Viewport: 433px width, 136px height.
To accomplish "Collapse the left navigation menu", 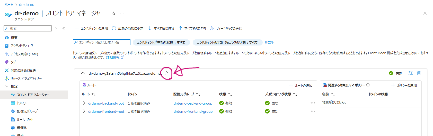I will (x=64, y=28).
